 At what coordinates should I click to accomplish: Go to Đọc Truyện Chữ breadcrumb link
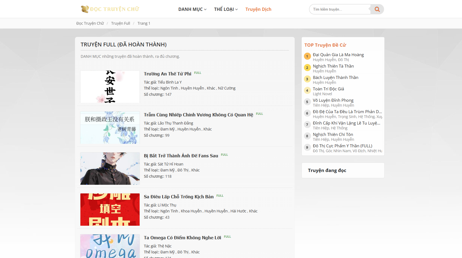coord(90,23)
